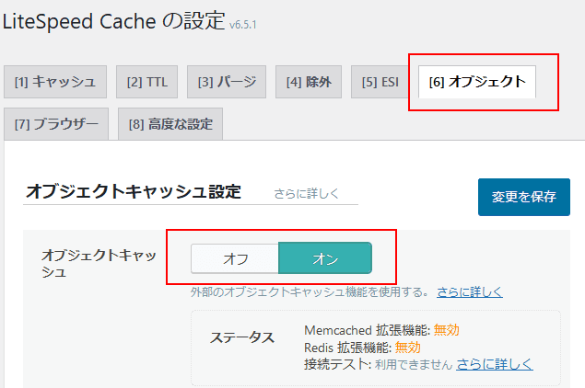The height and width of the screenshot is (388, 585).
Task: Open the [5] ESI tab
Action: [380, 82]
